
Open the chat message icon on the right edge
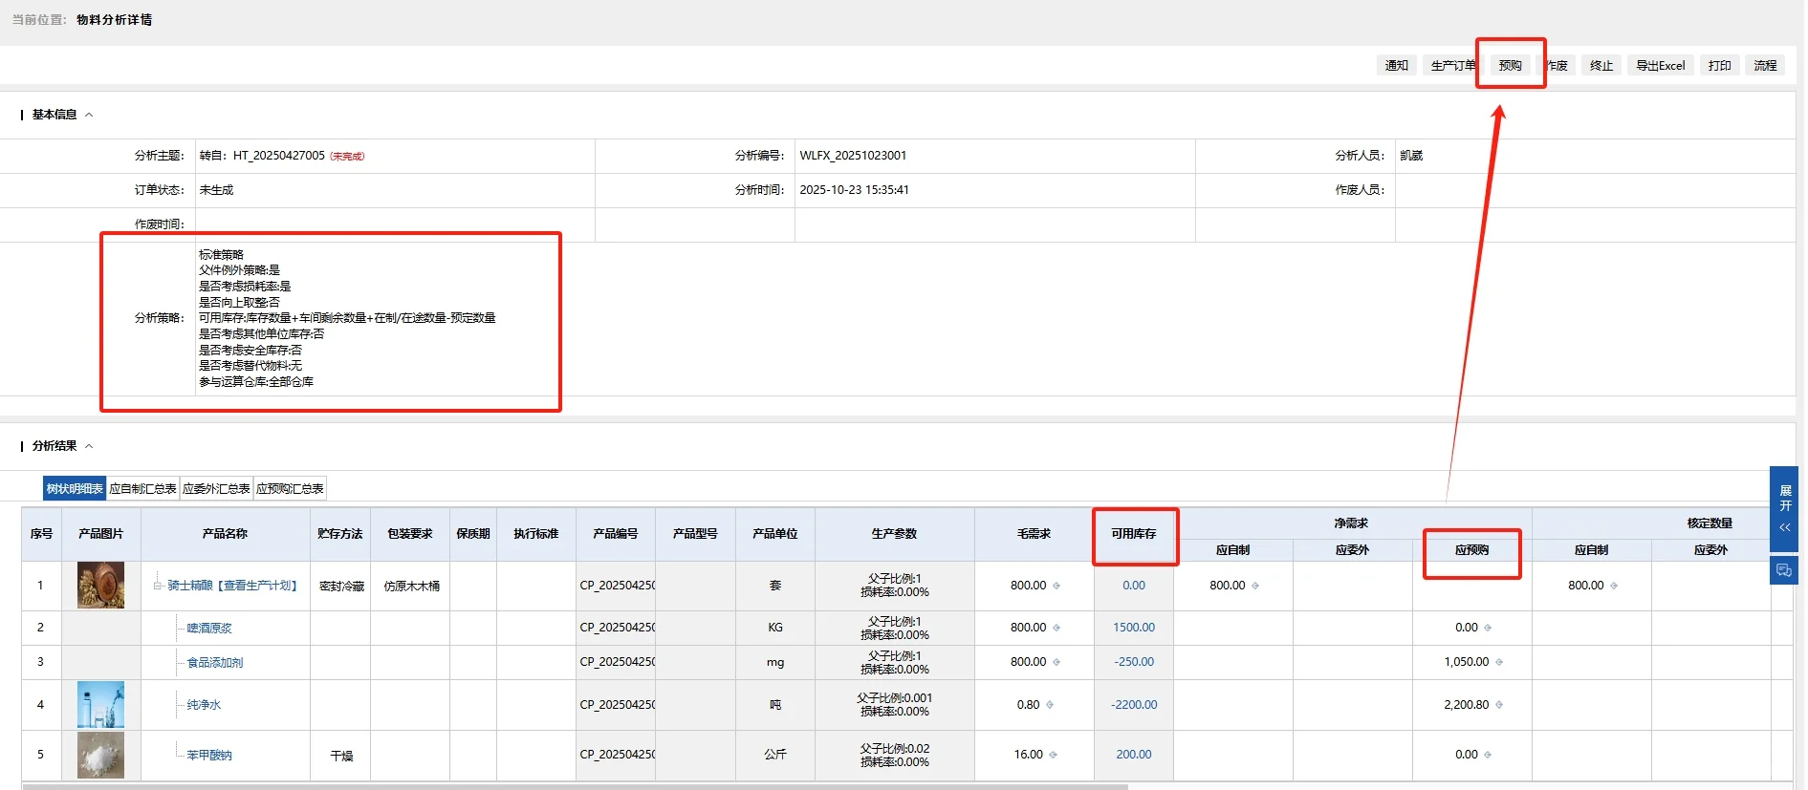pos(1784,570)
